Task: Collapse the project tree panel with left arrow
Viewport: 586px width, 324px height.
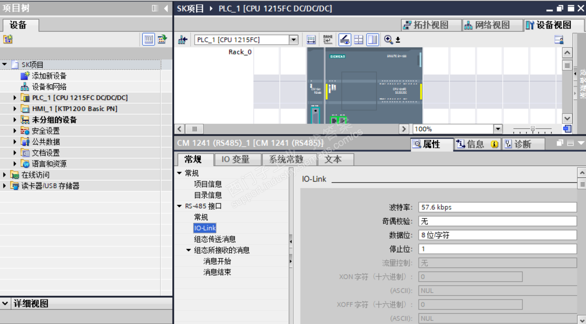Action: 166,8
